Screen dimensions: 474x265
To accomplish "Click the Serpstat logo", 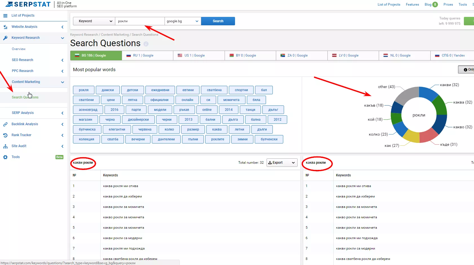I will tap(28, 4).
